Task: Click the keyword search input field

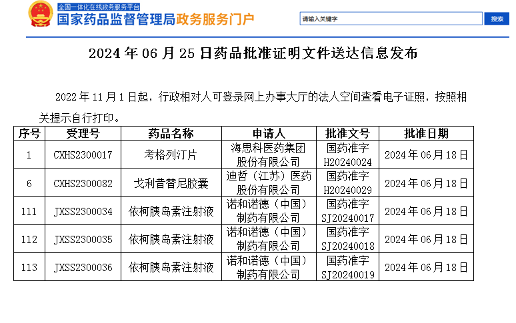Action: (391, 19)
